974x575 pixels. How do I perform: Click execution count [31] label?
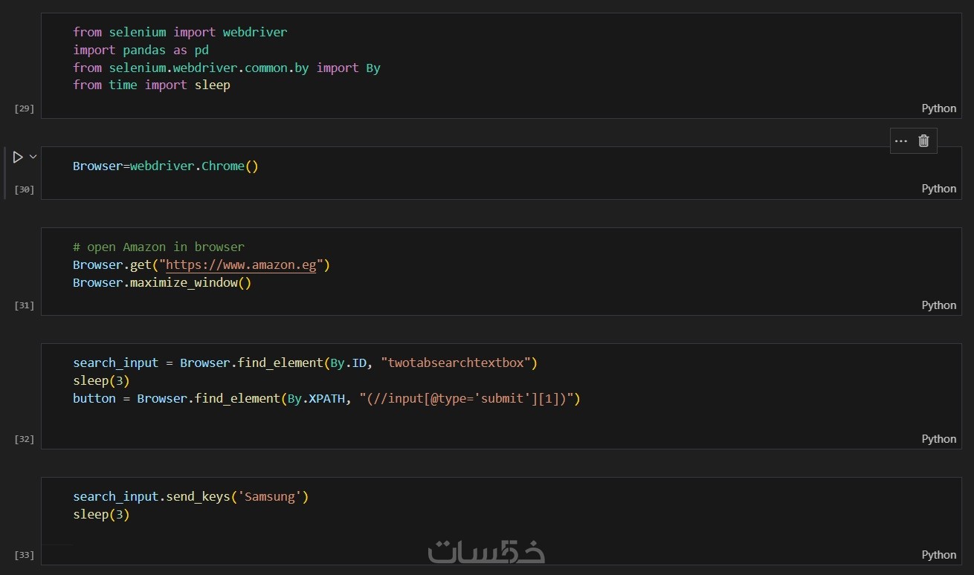coord(25,305)
